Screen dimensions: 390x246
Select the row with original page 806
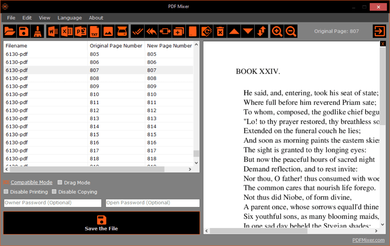[98, 62]
